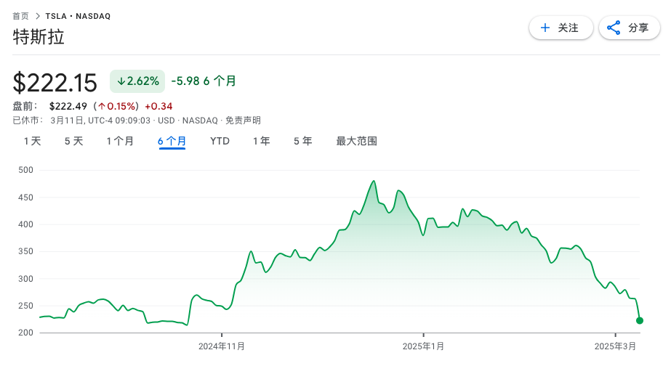The image size is (671, 366).
Task: Click the 250 y-axis label
Action: pyautogui.click(x=25, y=306)
